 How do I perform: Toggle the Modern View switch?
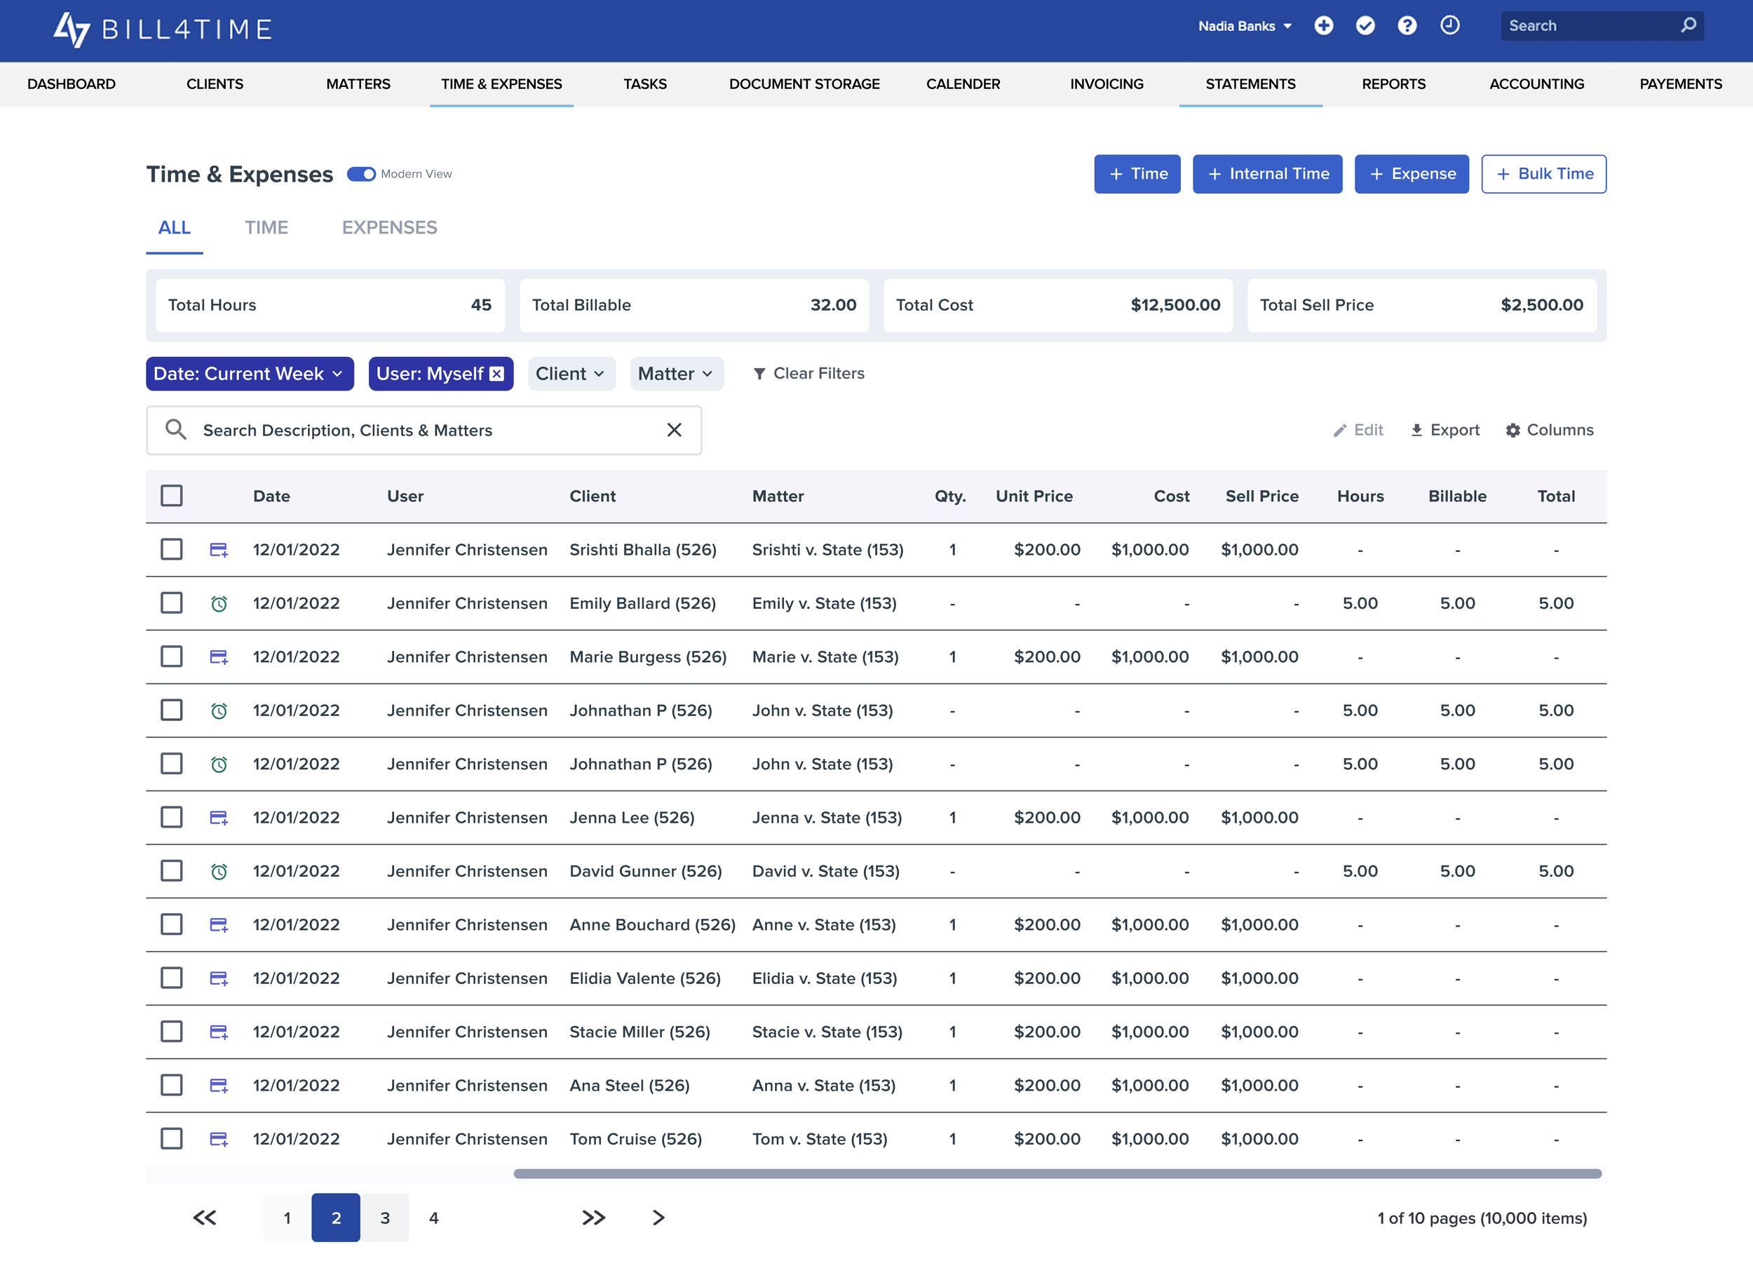[361, 174]
